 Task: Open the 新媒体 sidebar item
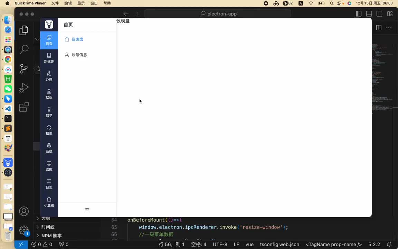coord(49,58)
